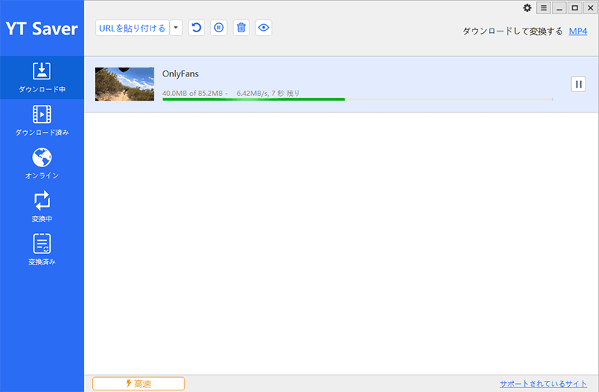Click the resume all downloads icon

tap(196, 28)
